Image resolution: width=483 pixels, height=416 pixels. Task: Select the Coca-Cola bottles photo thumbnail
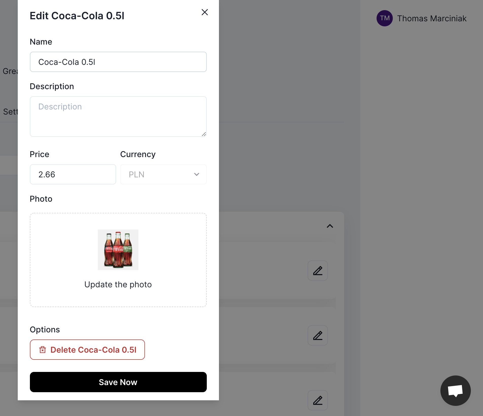tap(118, 250)
